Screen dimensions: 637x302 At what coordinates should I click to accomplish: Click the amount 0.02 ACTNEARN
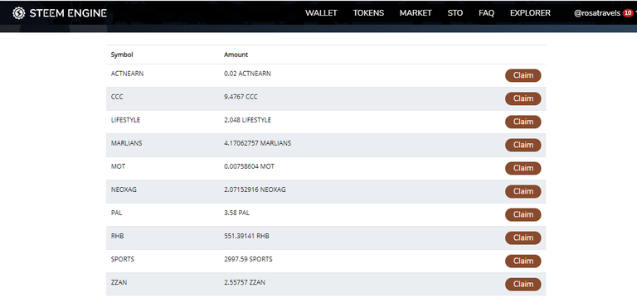(x=247, y=74)
